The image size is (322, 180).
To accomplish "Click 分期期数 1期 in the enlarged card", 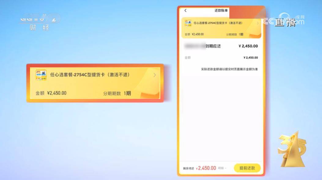I will click(x=117, y=94).
